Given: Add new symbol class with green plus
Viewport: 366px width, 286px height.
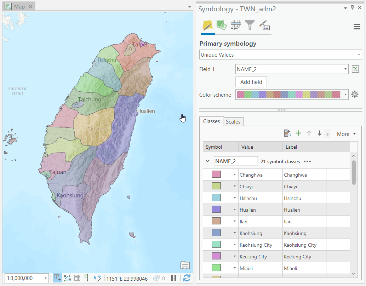Looking at the screenshot, I should [298, 133].
